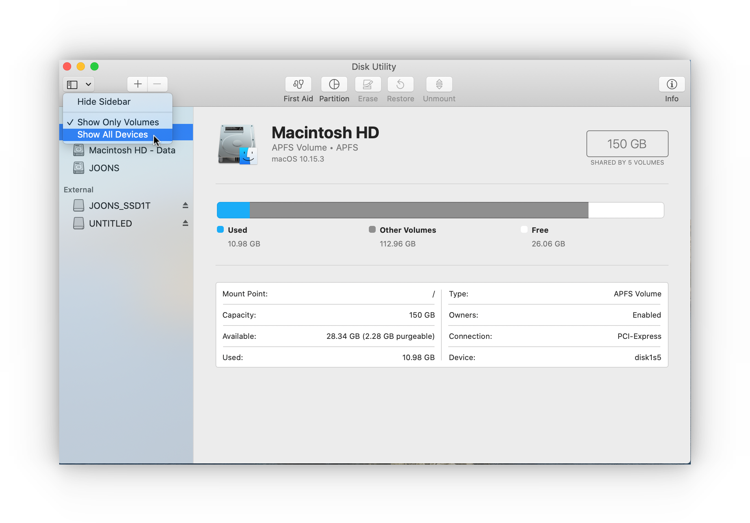Choose Hide Sidebar from the view menu
The width and height of the screenshot is (750, 523).
click(x=104, y=102)
